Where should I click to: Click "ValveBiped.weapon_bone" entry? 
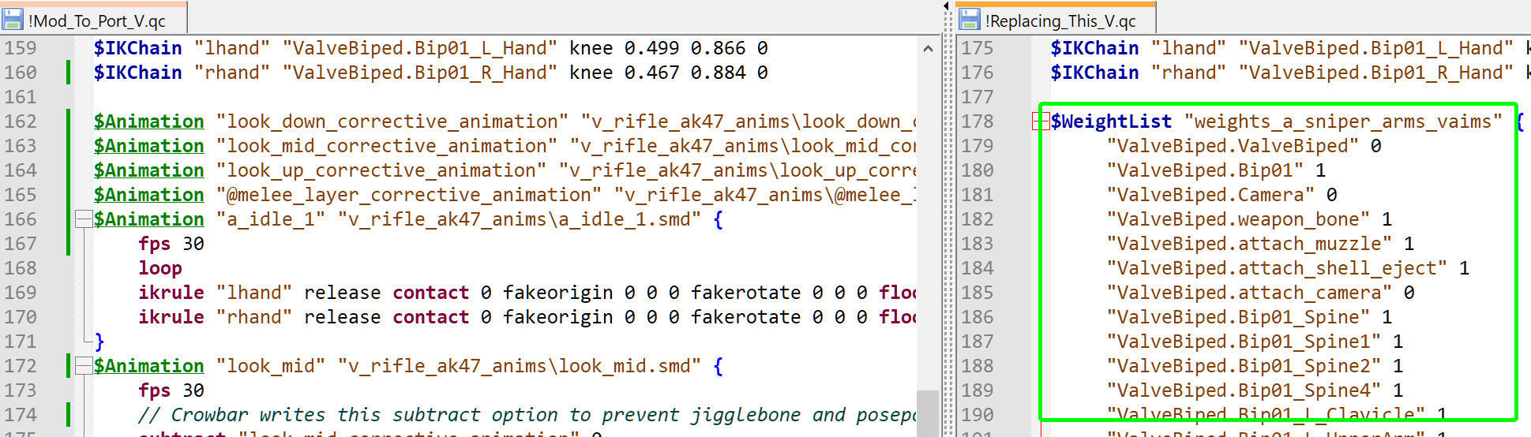pyautogui.click(x=1238, y=219)
